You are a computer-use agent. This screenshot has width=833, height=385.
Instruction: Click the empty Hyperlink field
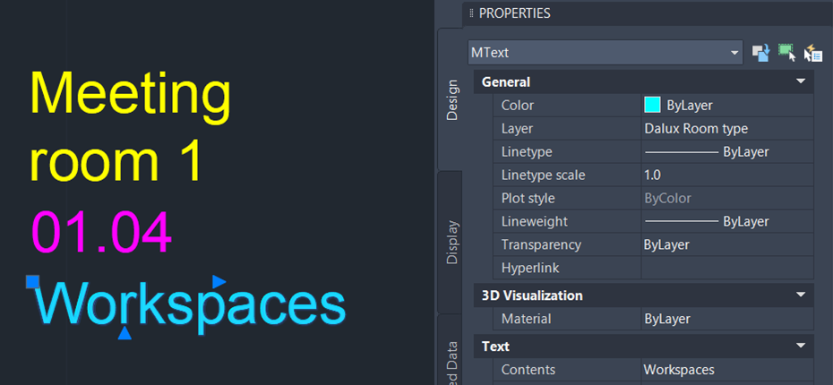pos(726,268)
